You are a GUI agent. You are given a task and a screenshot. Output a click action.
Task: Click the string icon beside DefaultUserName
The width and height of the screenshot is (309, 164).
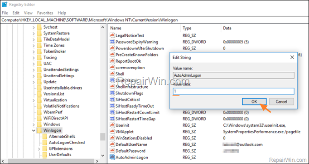(112, 144)
